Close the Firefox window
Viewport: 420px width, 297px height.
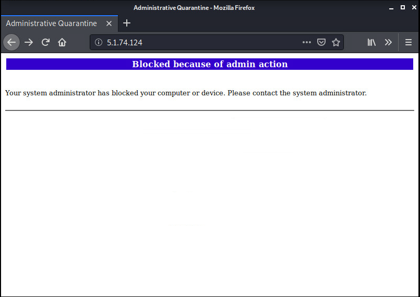414,7
